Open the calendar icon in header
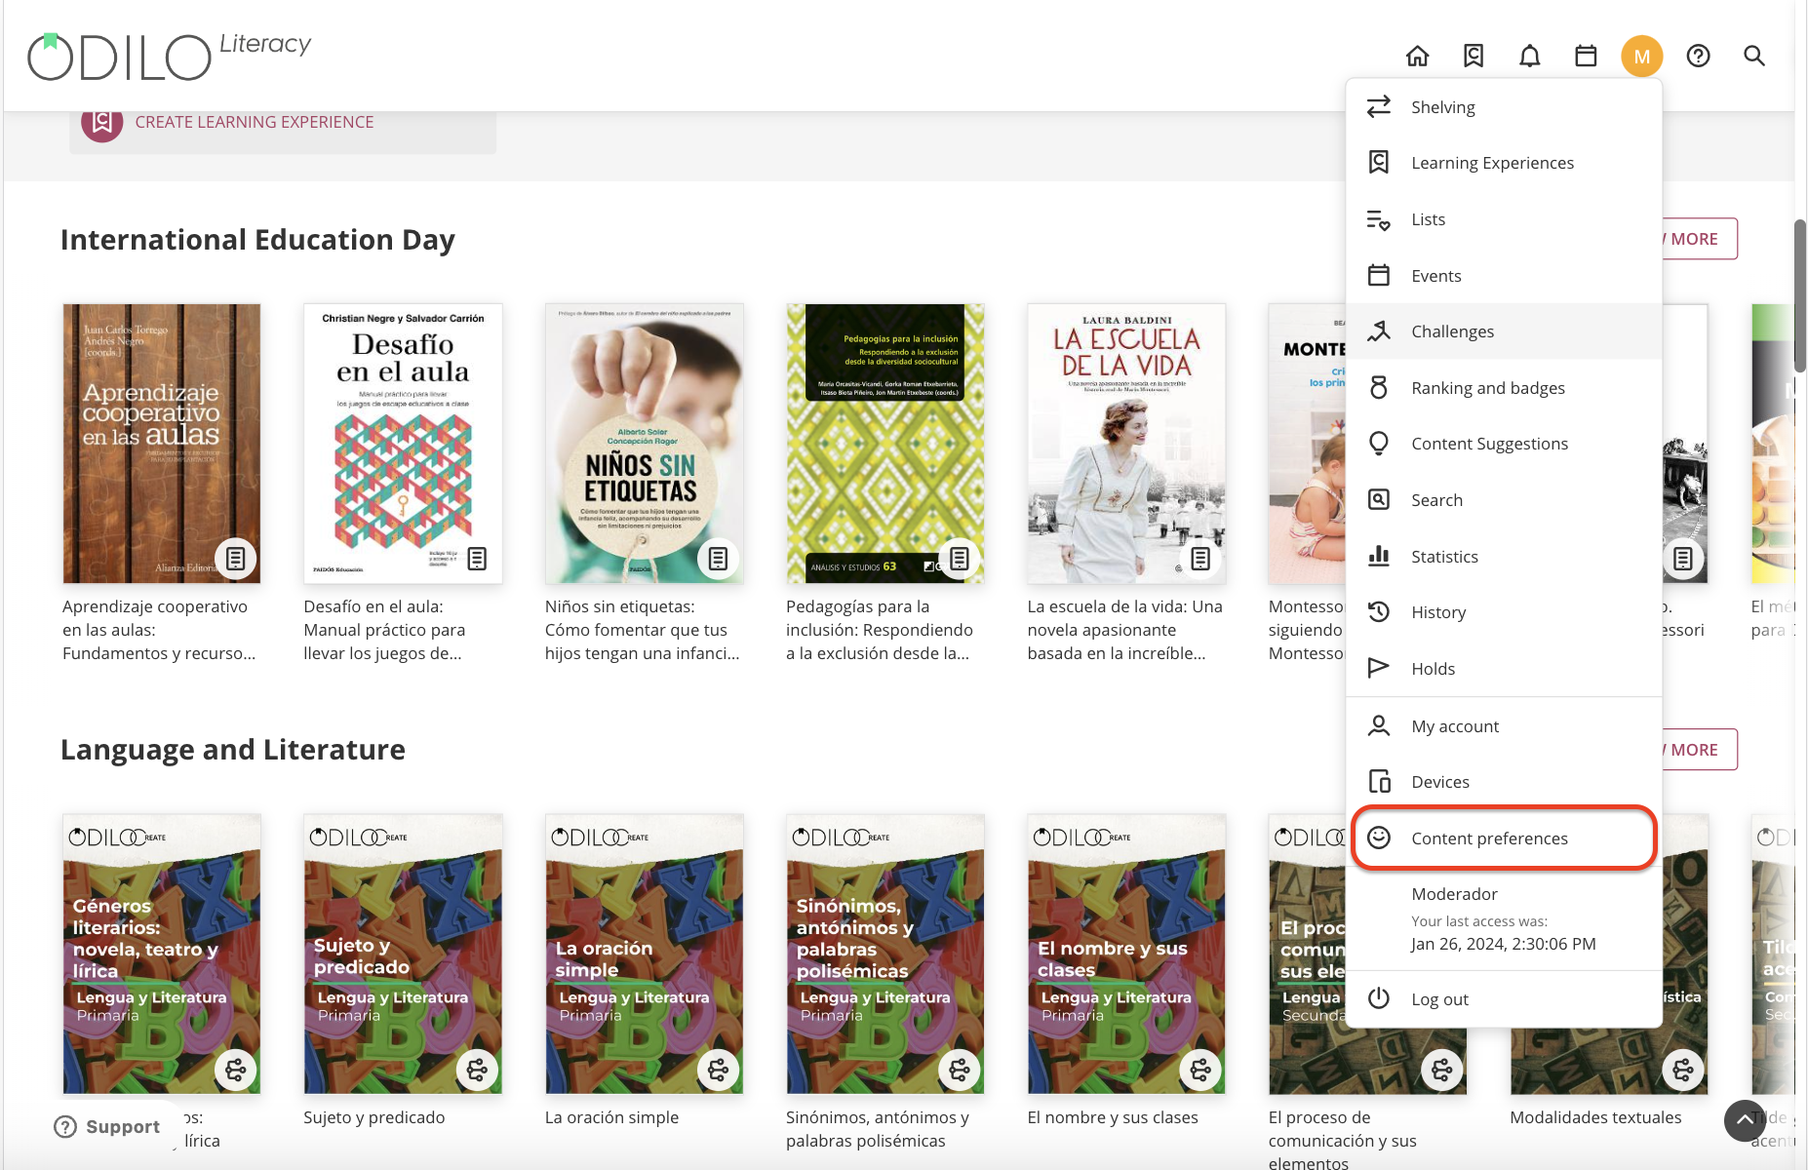The height and width of the screenshot is (1170, 1808). click(x=1586, y=57)
